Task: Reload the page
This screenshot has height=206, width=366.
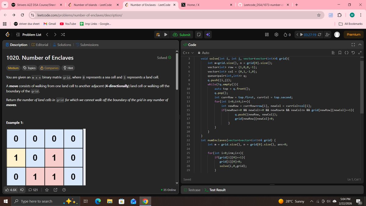Action: [x=23, y=15]
